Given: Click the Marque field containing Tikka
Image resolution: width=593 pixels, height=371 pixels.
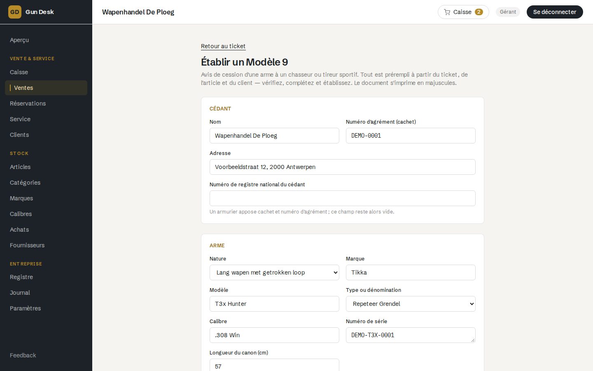Looking at the screenshot, I should tap(411, 272).
